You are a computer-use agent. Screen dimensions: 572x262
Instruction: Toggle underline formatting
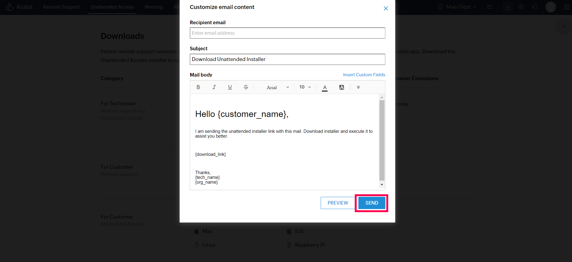230,87
